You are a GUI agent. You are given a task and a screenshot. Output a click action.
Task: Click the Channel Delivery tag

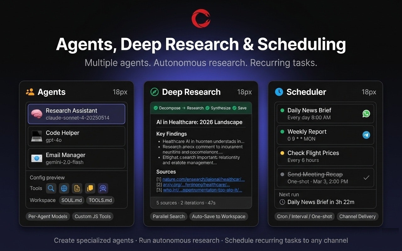pyautogui.click(x=357, y=216)
